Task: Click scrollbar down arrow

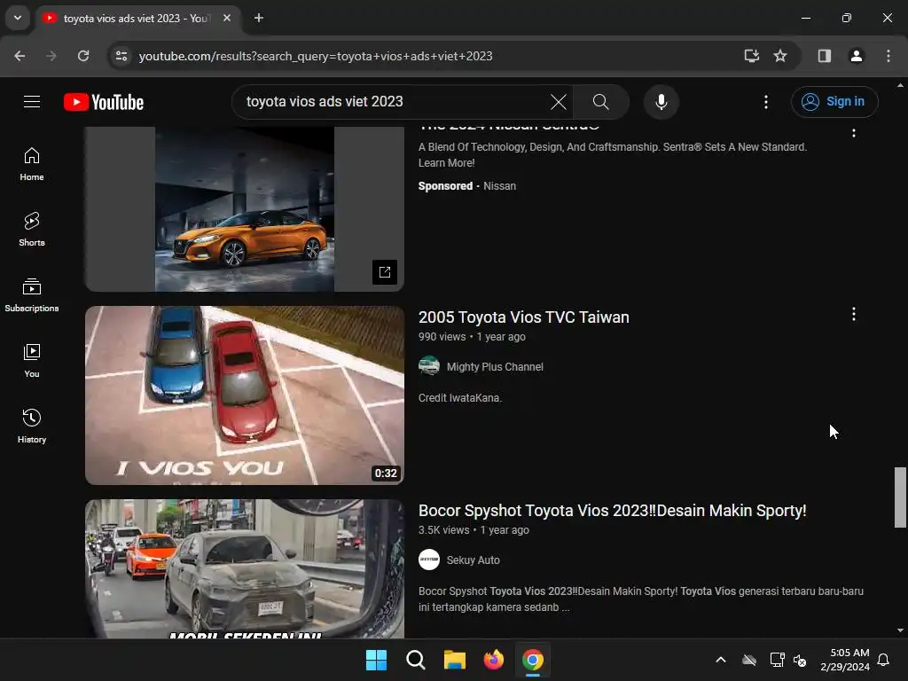Action: click(x=900, y=630)
